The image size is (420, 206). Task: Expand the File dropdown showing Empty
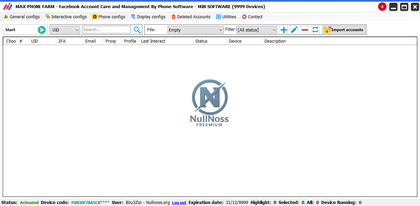tap(195, 30)
